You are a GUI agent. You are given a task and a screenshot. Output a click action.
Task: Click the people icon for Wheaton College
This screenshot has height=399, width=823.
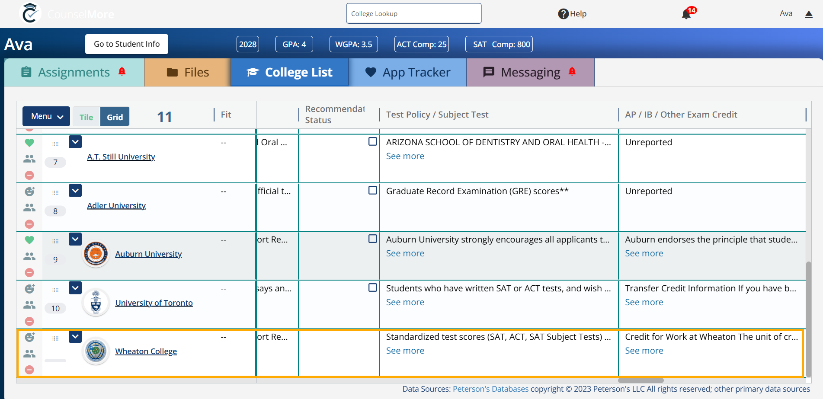29,354
